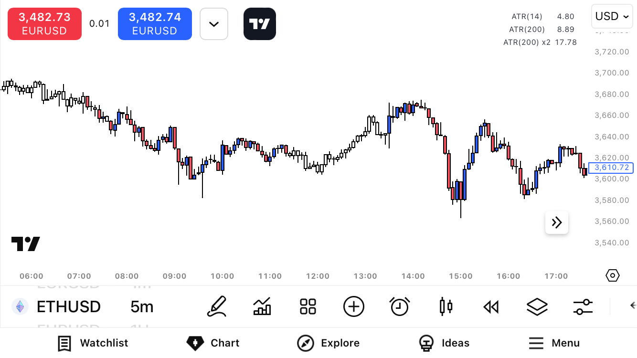This screenshot has width=637, height=358.
Task: Click the add symbol plus icon
Action: (x=354, y=306)
